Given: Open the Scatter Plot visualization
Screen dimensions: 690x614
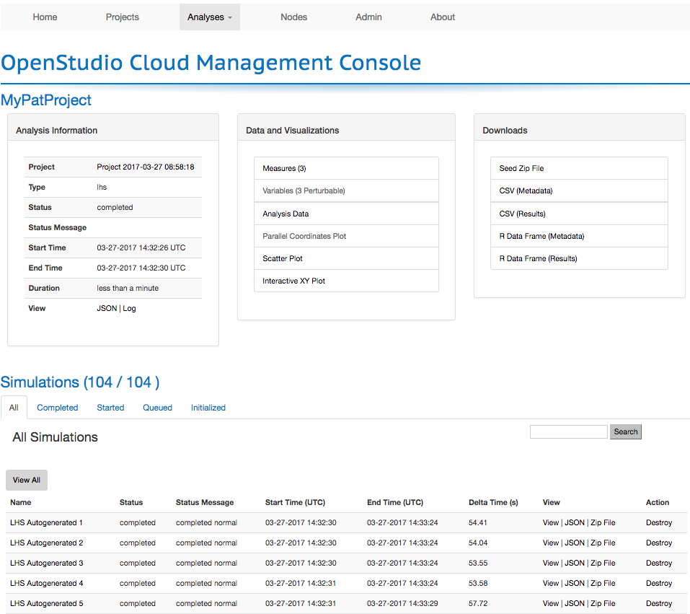Looking at the screenshot, I should [x=283, y=258].
